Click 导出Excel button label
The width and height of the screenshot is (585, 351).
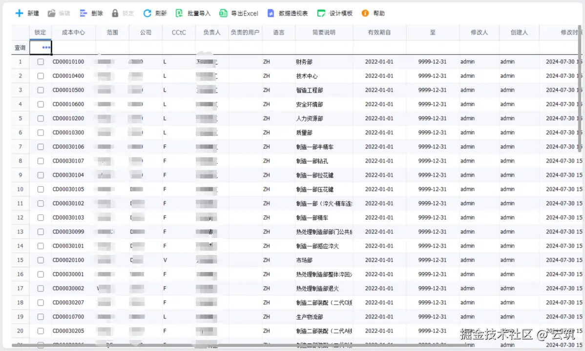[244, 14]
